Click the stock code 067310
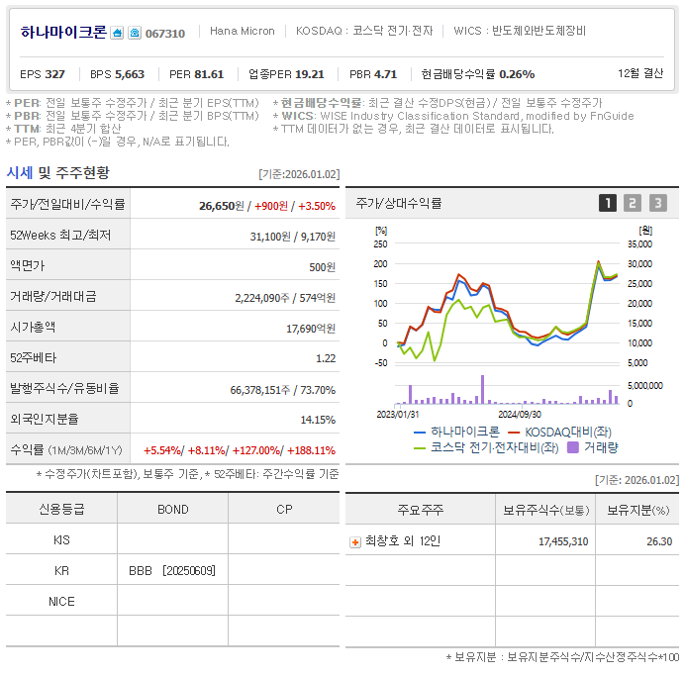Image resolution: width=685 pixels, height=677 pixels. point(165,34)
